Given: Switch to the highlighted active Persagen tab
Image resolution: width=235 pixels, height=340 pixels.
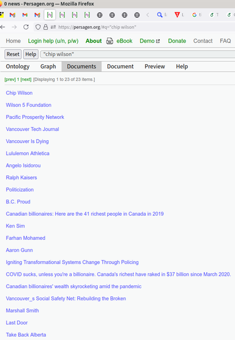Looking at the screenshot, I should (x=49, y=15).
